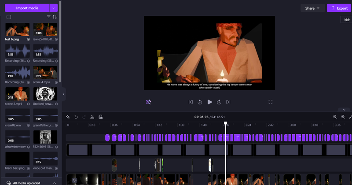Click the 02:08.96 current timecode
352x185 pixels.
(x=202, y=117)
